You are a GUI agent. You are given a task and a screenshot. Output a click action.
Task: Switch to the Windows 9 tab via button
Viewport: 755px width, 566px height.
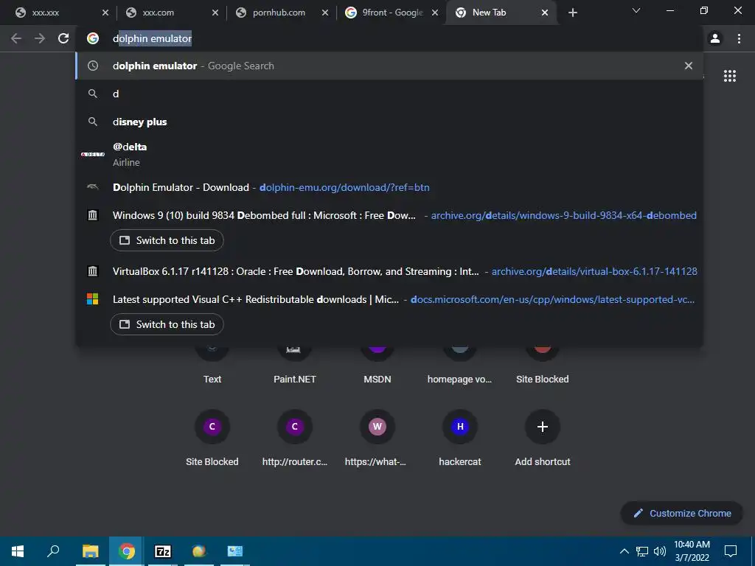(x=167, y=240)
